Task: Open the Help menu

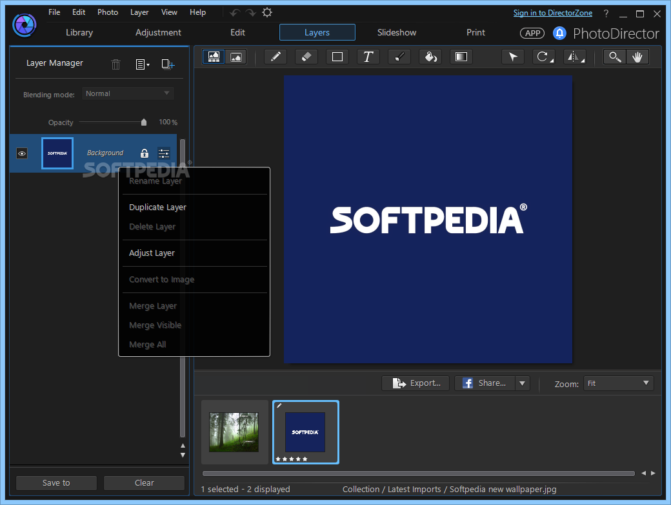Action: pyautogui.click(x=197, y=12)
